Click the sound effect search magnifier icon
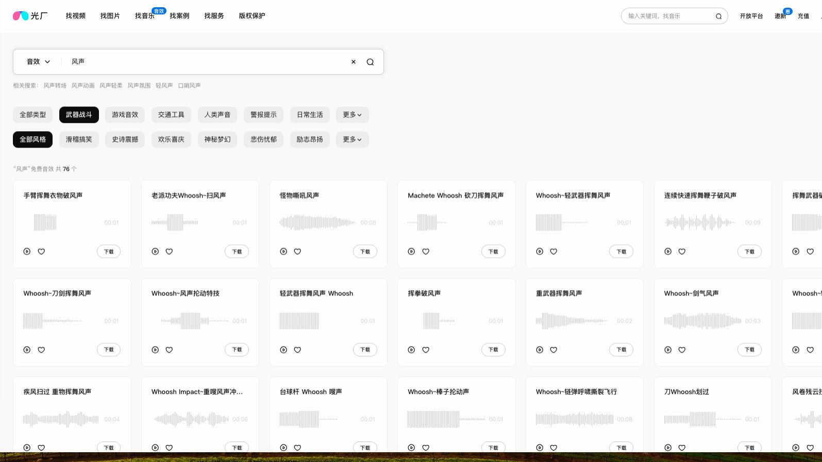The width and height of the screenshot is (822, 462). click(x=370, y=62)
